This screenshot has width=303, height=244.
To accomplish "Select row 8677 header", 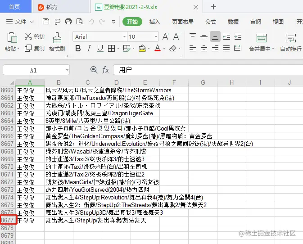I will pos(8,220).
